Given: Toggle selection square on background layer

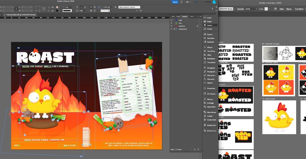Looking at the screenshot, I should pyautogui.click(x=200, y=29).
